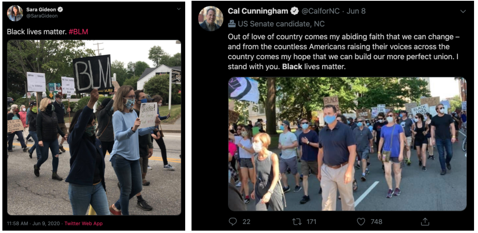
Task: Click Cal Cunningham's verified checkmark badge
Action: (x=295, y=11)
